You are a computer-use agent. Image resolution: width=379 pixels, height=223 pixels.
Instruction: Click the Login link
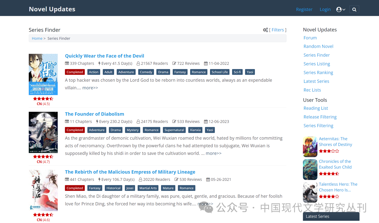[325, 10]
